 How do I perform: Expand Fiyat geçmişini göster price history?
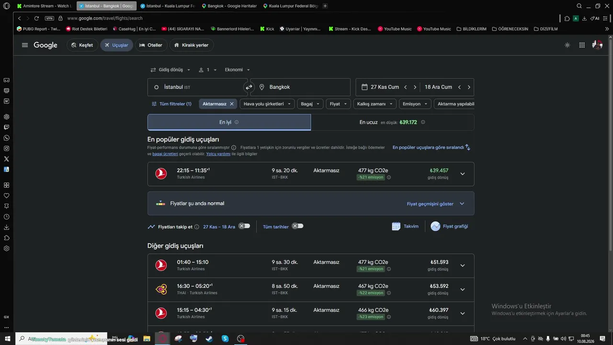tap(436, 204)
